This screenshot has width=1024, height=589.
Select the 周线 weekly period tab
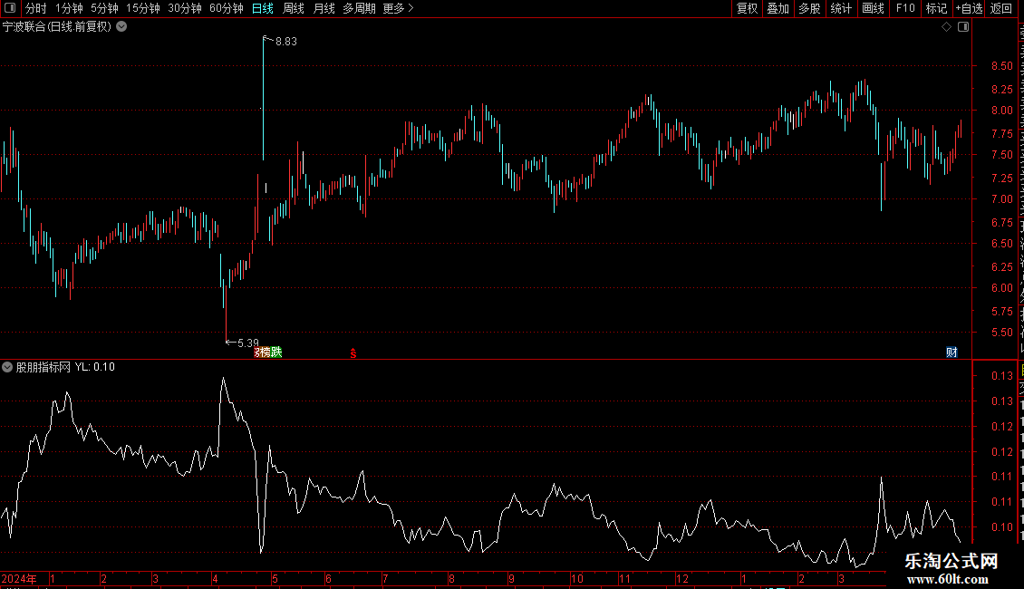(x=294, y=8)
